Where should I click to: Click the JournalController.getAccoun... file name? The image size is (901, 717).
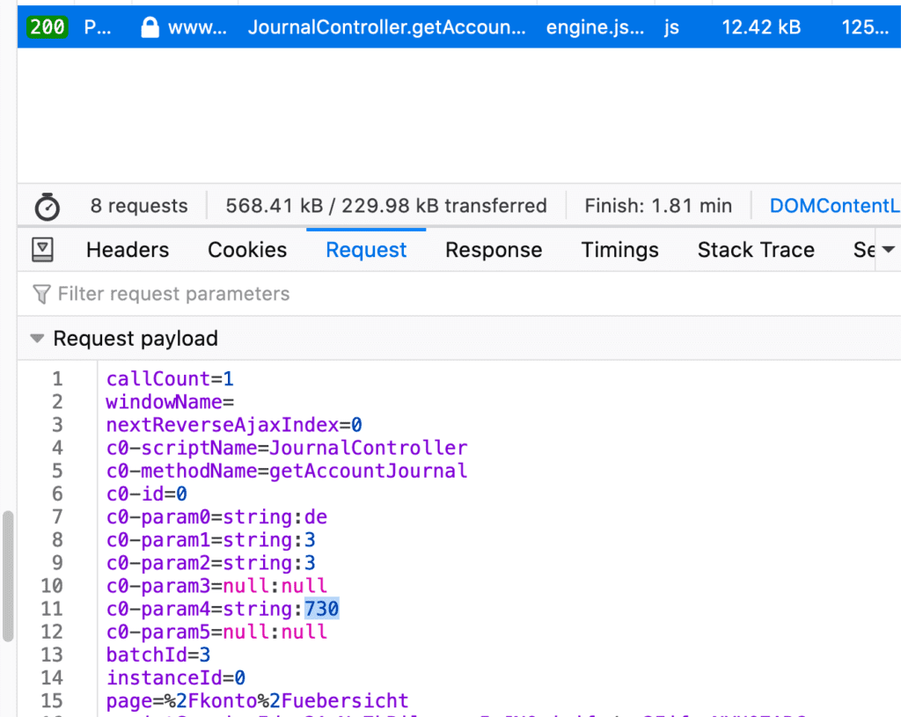pos(387,27)
